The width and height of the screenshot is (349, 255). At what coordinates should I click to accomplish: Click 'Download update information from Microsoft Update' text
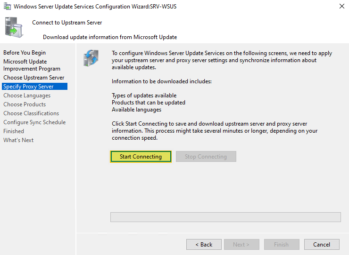tap(110, 37)
